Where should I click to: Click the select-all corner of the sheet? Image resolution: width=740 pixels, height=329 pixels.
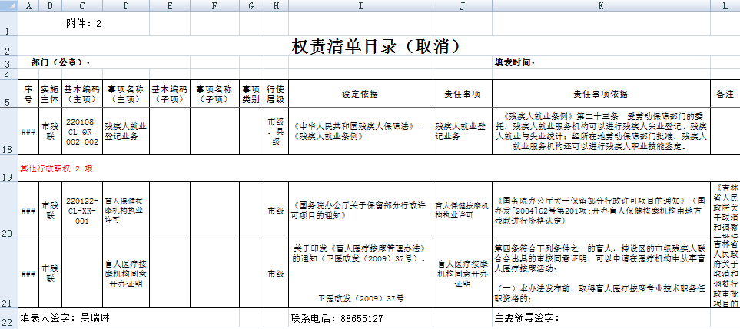point(8,6)
